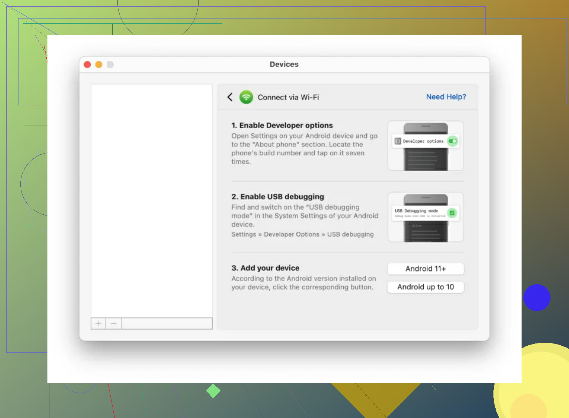The image size is (569, 418).
Task: Click the Developer options illustration thumbnail
Action: tap(426, 146)
